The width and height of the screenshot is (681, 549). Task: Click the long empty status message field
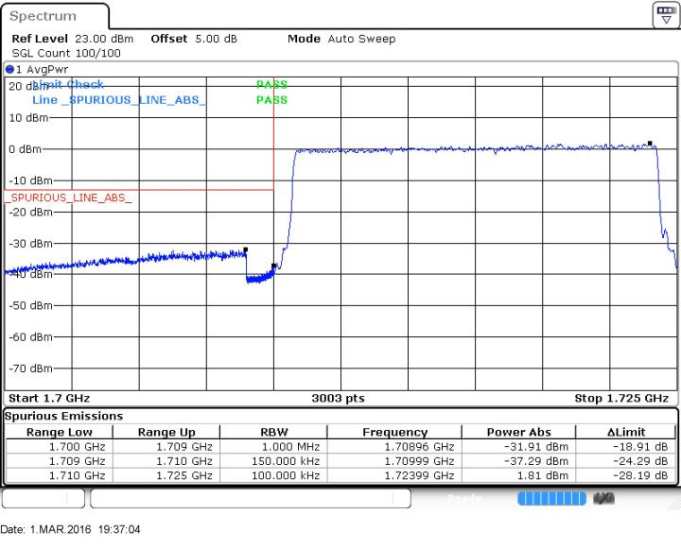pos(251,498)
